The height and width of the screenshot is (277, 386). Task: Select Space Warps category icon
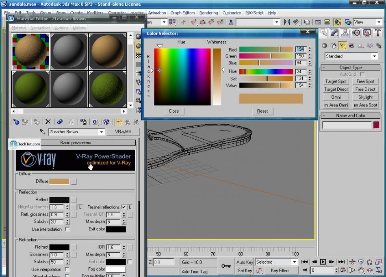(370, 46)
